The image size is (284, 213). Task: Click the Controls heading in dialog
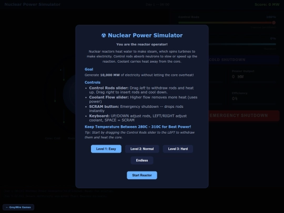(x=93, y=82)
